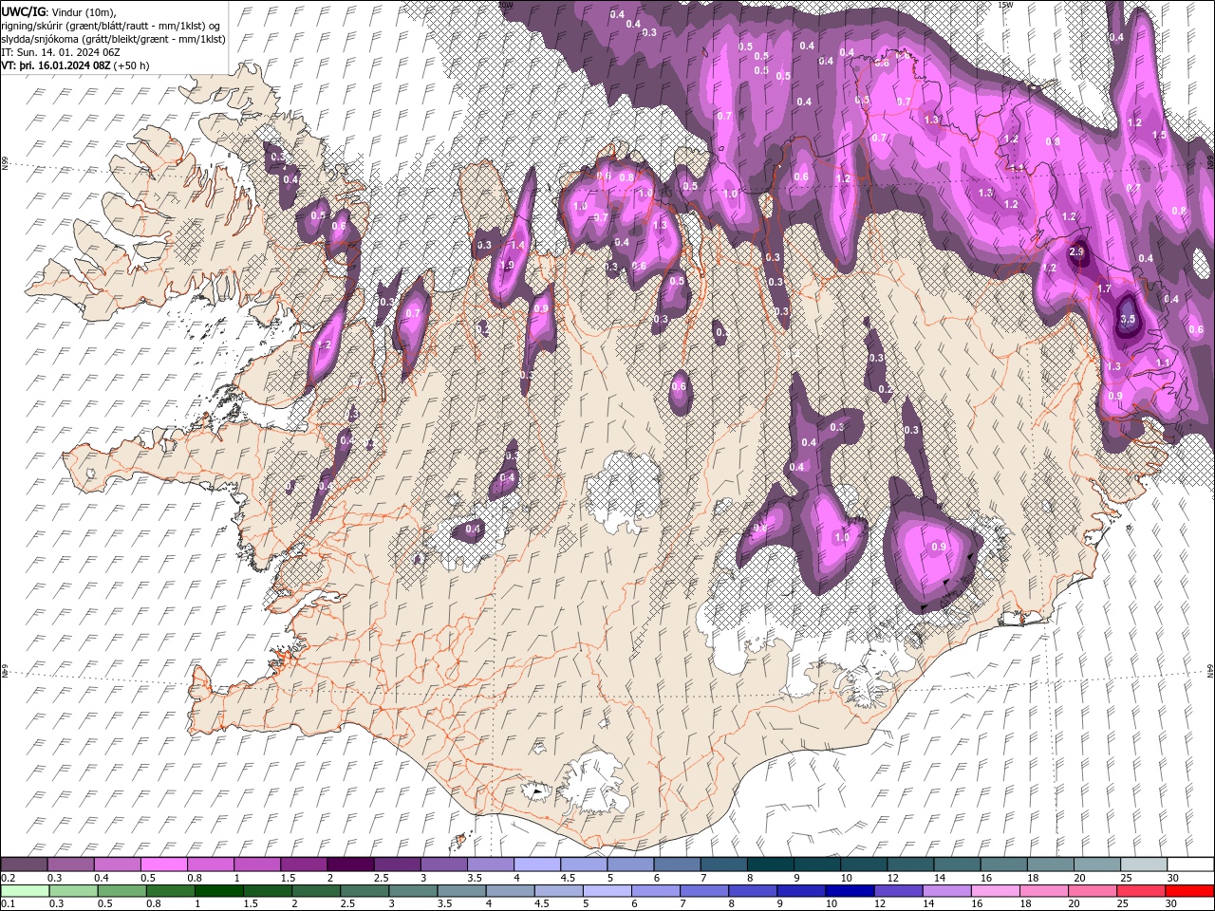1215x911 pixels.
Task: Select the white 30 swatch in snow scale
Action: click(1190, 864)
